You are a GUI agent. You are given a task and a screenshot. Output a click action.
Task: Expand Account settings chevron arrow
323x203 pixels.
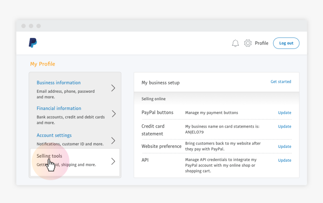click(113, 141)
